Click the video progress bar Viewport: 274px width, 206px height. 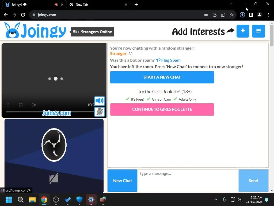[50, 112]
